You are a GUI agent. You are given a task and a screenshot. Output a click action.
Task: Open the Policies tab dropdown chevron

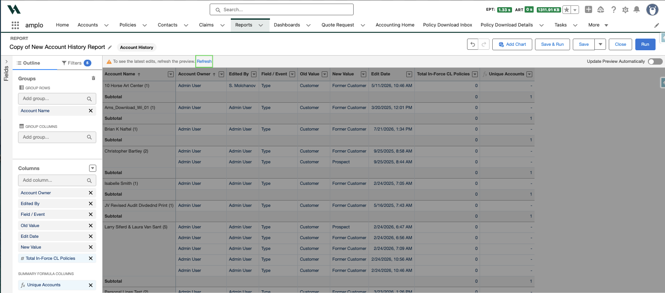[144, 25]
